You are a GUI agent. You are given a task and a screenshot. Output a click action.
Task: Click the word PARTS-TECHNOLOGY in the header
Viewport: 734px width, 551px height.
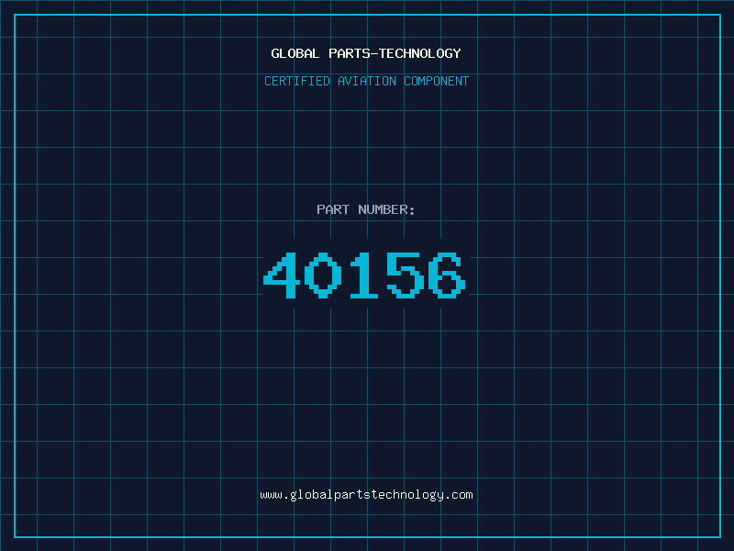395,53
